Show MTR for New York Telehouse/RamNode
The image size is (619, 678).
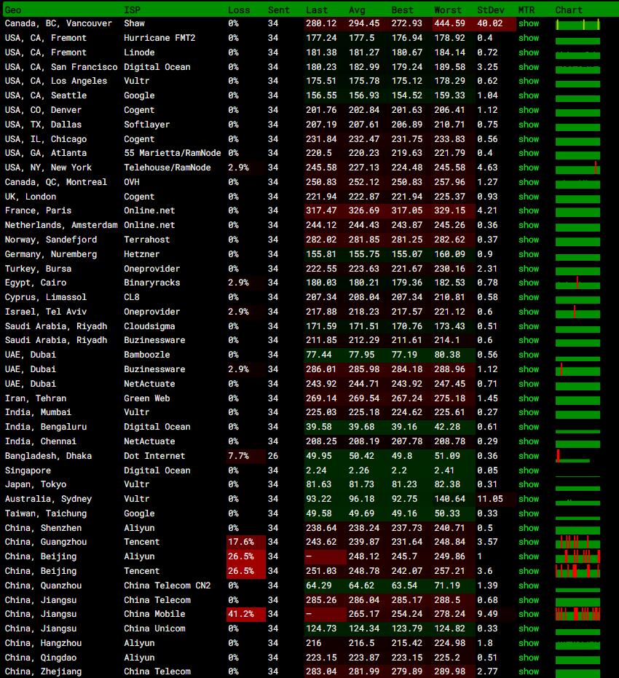529,167
